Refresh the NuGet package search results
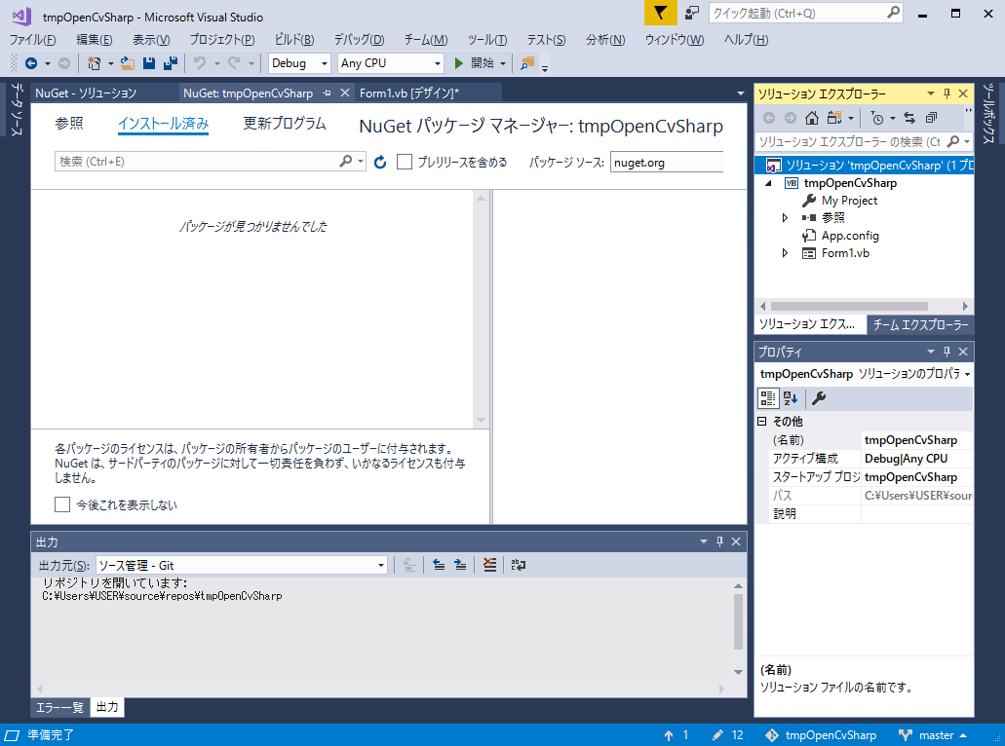 tap(379, 163)
